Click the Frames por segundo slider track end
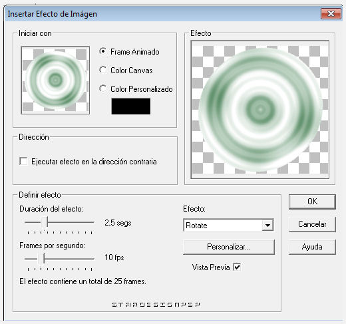Image resolution: width=346 pixels, height=324 pixels. pyautogui.click(x=92, y=259)
